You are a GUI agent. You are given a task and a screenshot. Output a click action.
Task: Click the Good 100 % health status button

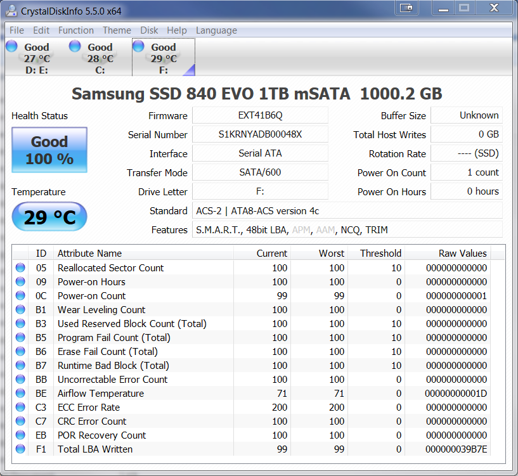pos(49,150)
